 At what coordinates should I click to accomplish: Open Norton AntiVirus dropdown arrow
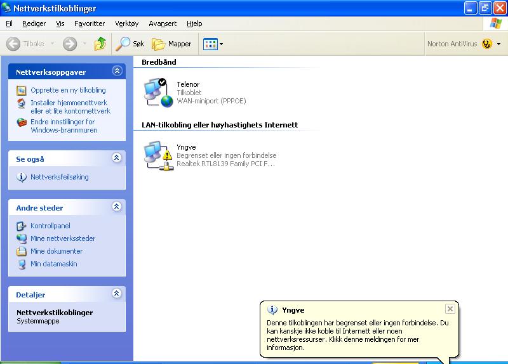498,44
